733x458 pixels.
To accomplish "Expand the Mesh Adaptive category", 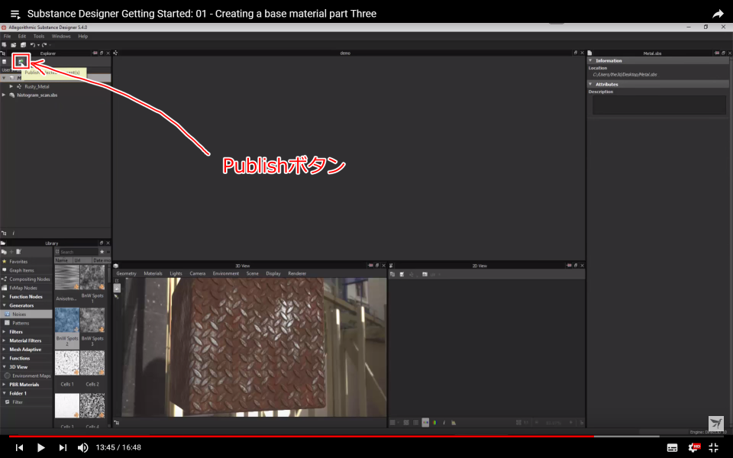I will [x=4, y=350].
